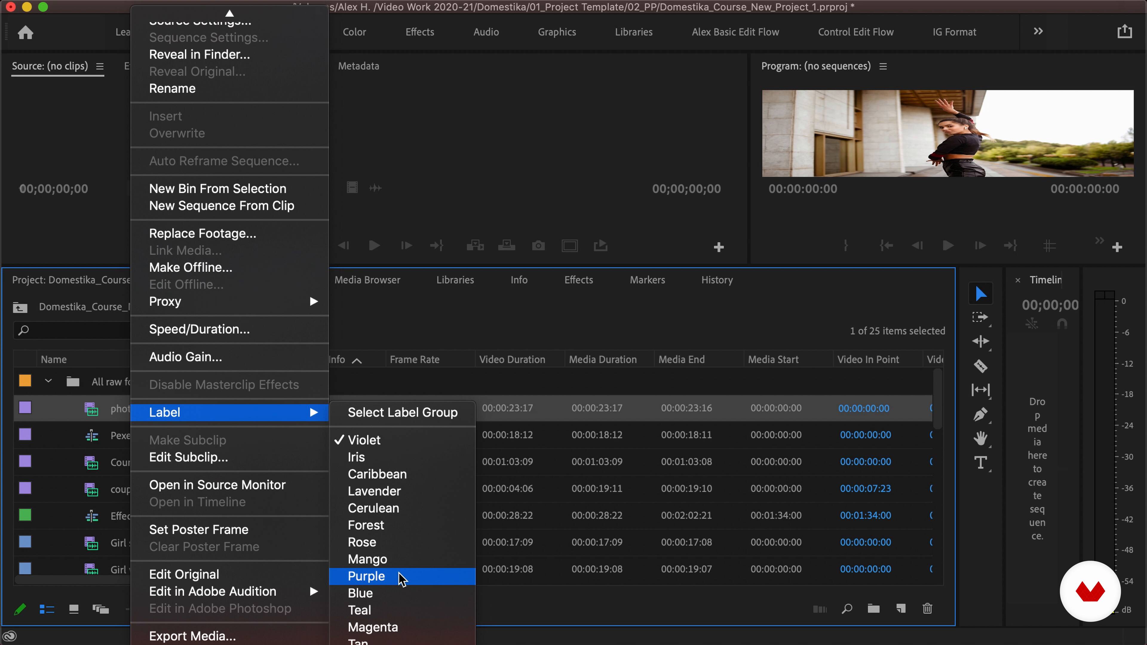
Task: Choose Purple from the Label submenu
Action: [x=366, y=576]
